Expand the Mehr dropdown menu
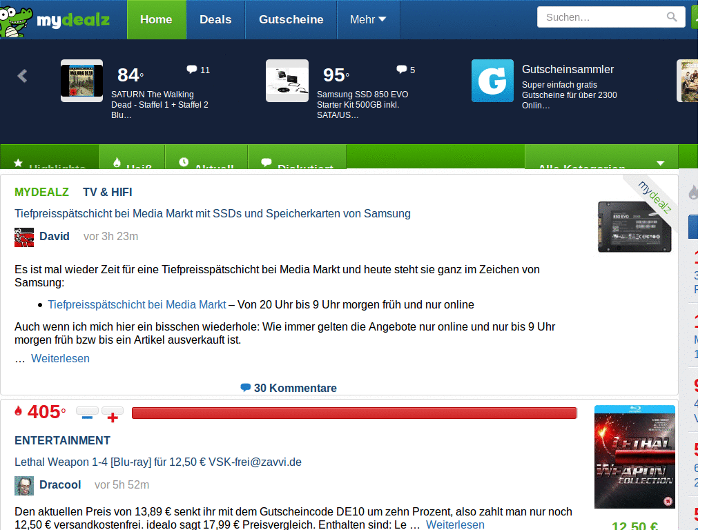707x530 pixels. pos(368,19)
